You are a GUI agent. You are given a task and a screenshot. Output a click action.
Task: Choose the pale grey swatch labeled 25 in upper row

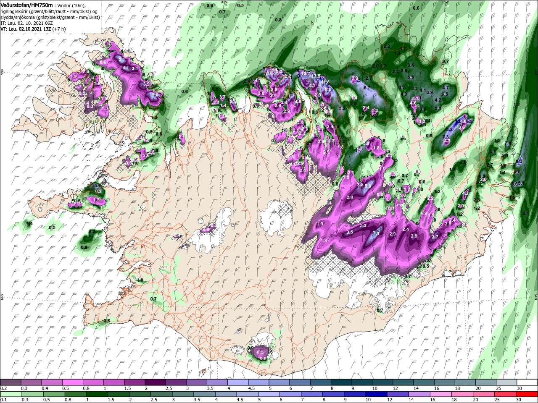pos(506,382)
